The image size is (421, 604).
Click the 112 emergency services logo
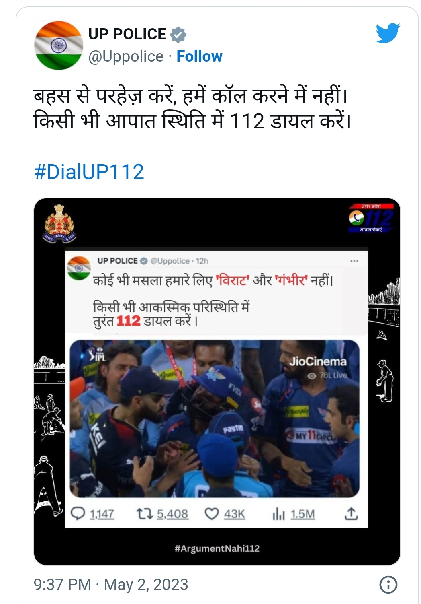(371, 218)
